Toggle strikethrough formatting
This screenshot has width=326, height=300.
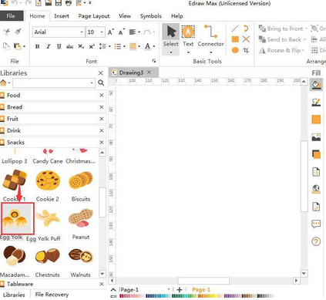[x=69, y=46]
